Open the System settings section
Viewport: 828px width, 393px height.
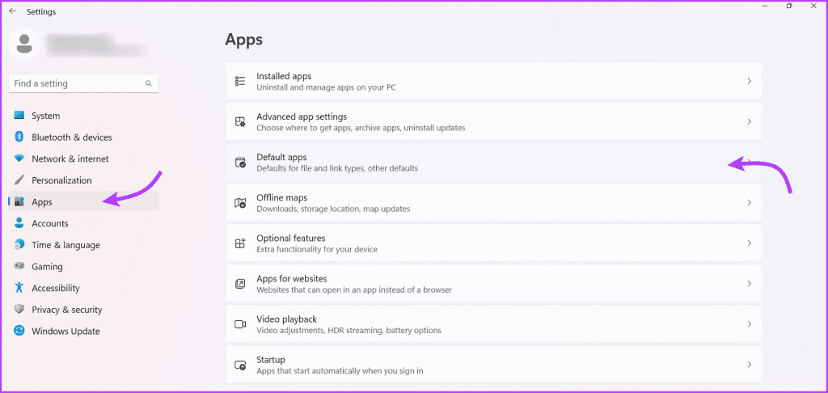pyautogui.click(x=45, y=116)
